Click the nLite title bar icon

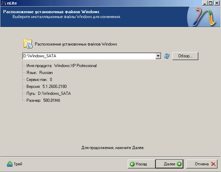click(x=3, y=3)
